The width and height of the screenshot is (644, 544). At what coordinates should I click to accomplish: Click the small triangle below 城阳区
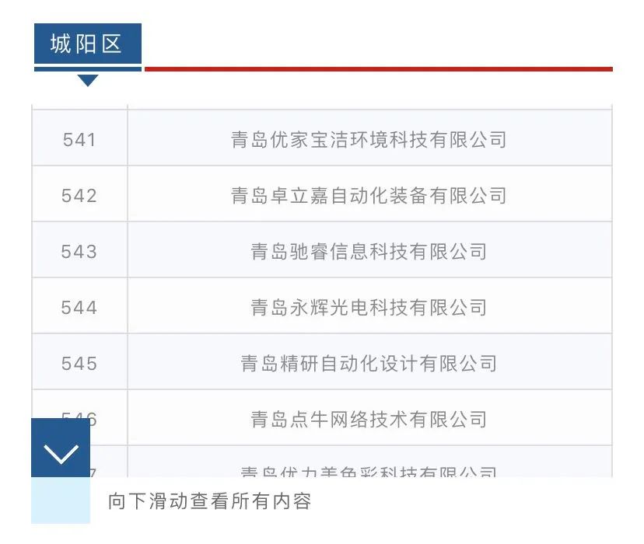(x=88, y=80)
